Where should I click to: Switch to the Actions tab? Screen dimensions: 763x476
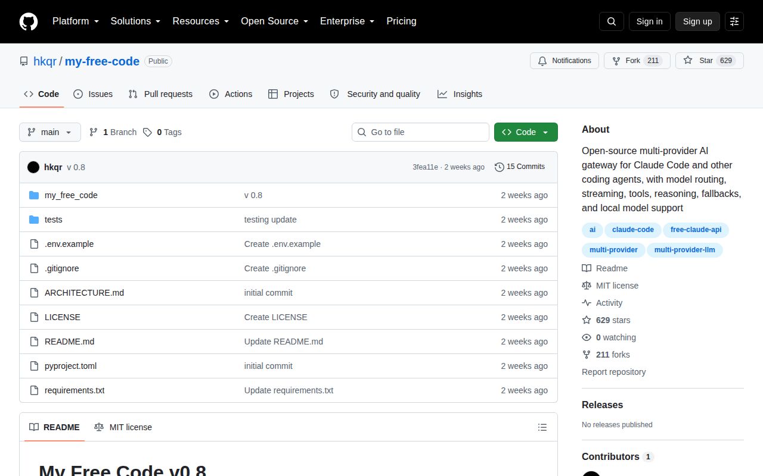231,94
